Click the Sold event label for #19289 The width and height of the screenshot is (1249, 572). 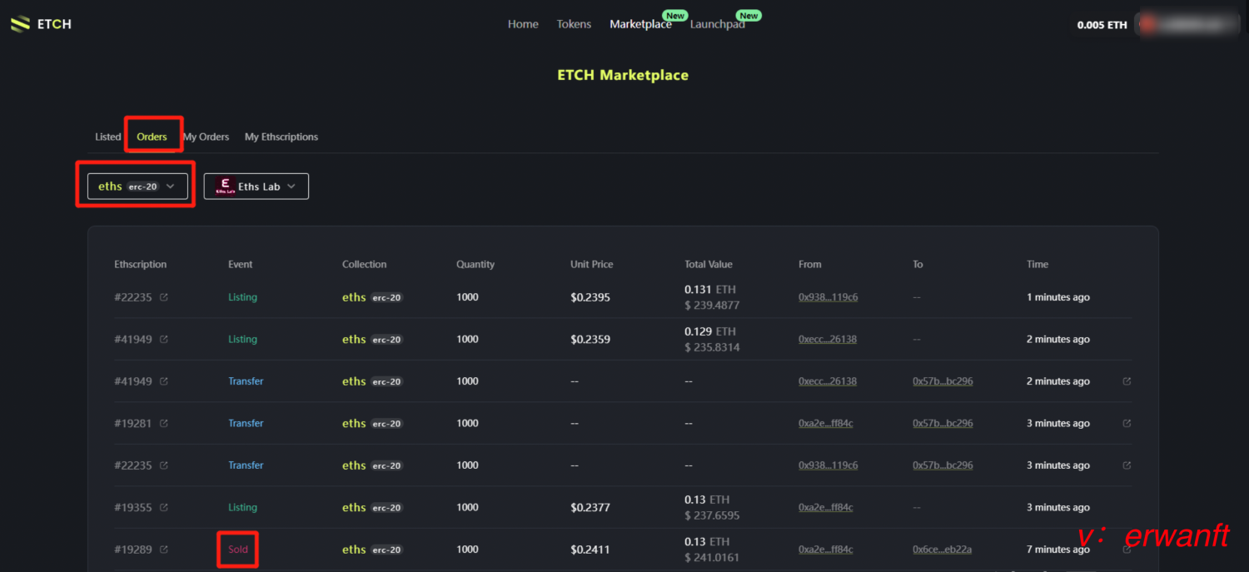(x=238, y=550)
